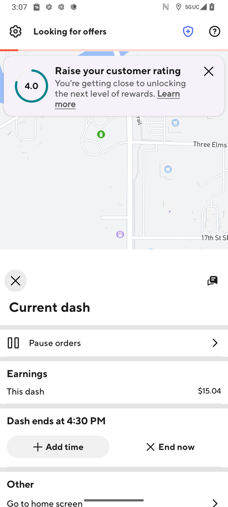Tap the 4.0 rating progress ring
The height and width of the screenshot is (507, 228).
point(31,86)
